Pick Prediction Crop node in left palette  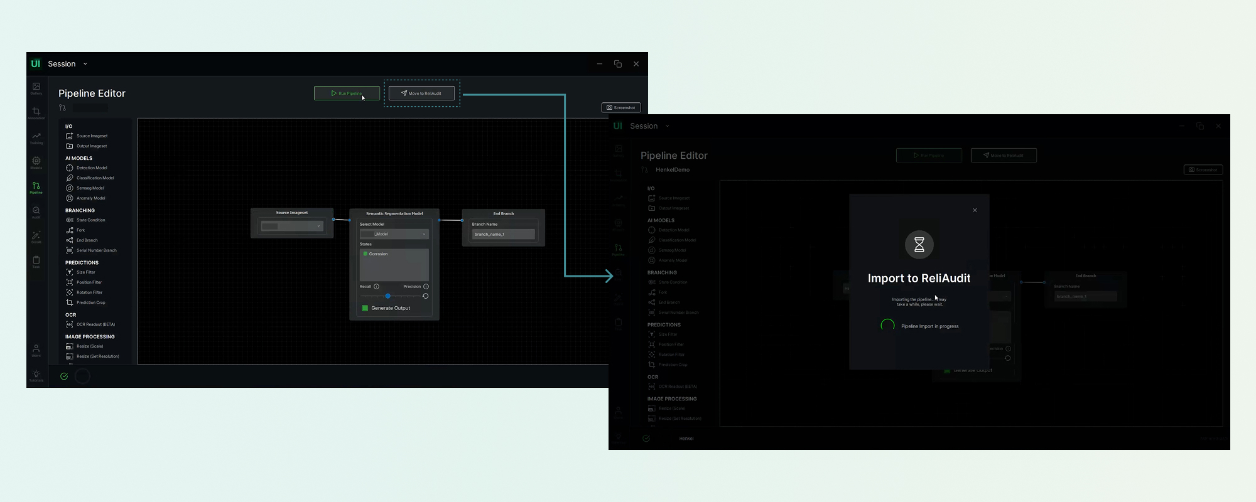click(85, 302)
